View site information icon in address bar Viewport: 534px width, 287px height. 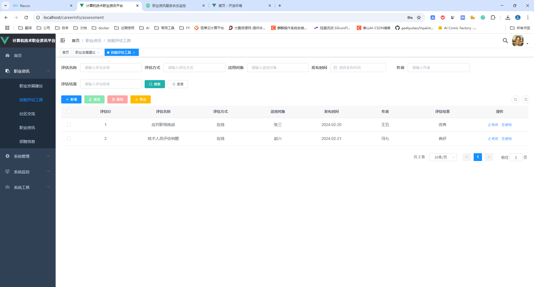(38, 18)
